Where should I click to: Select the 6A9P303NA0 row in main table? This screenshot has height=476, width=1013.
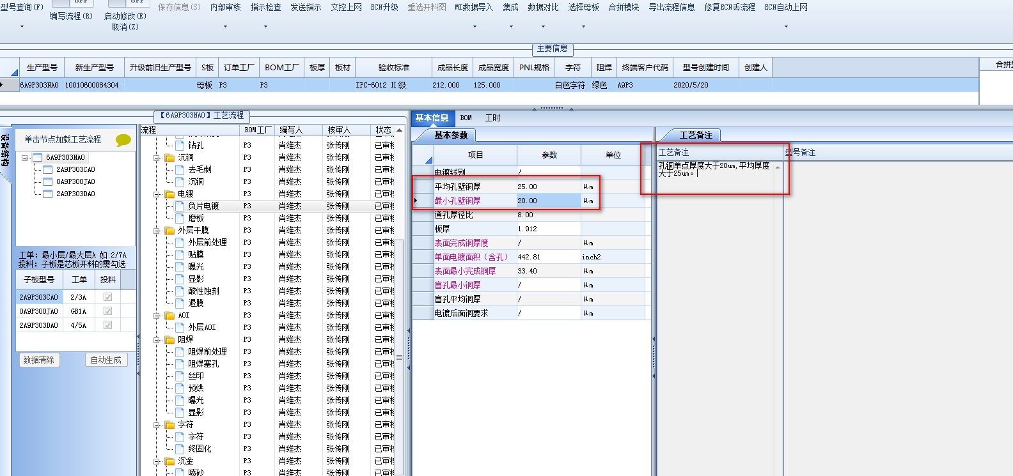pos(489,85)
